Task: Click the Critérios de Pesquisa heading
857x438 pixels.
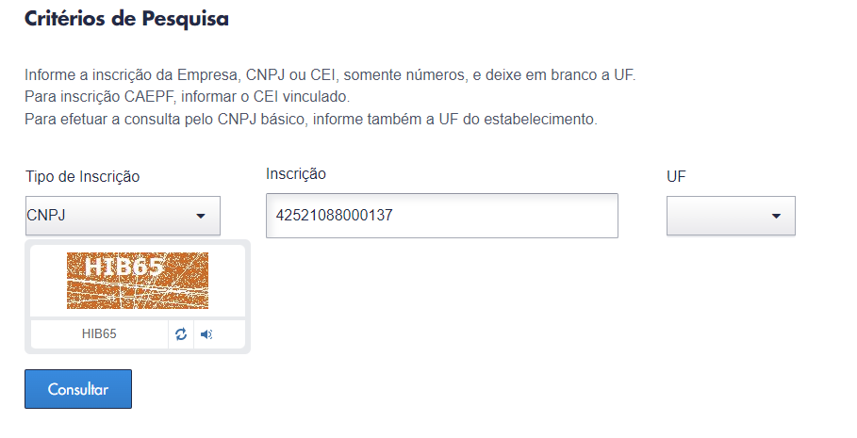Action: (126, 19)
